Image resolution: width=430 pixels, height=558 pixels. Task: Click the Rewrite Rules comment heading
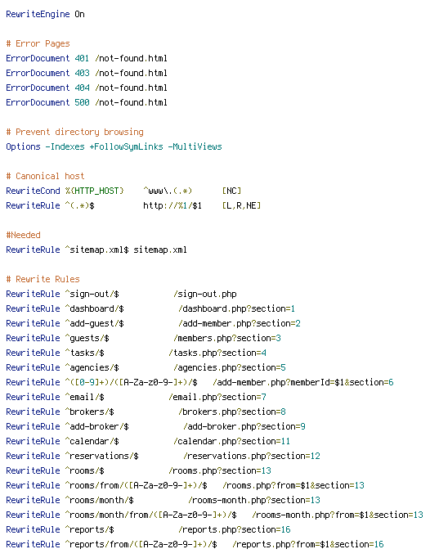tap(43, 279)
